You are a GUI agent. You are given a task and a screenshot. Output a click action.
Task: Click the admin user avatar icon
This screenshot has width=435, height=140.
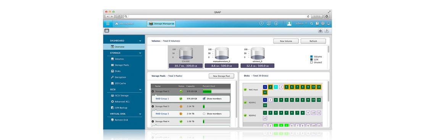click(289, 24)
